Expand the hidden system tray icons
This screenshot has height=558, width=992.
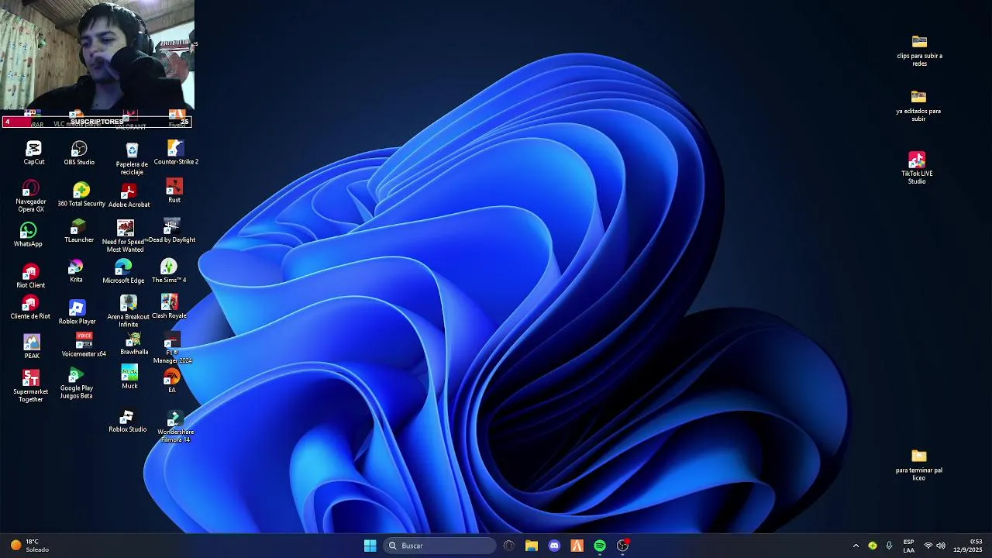click(856, 546)
